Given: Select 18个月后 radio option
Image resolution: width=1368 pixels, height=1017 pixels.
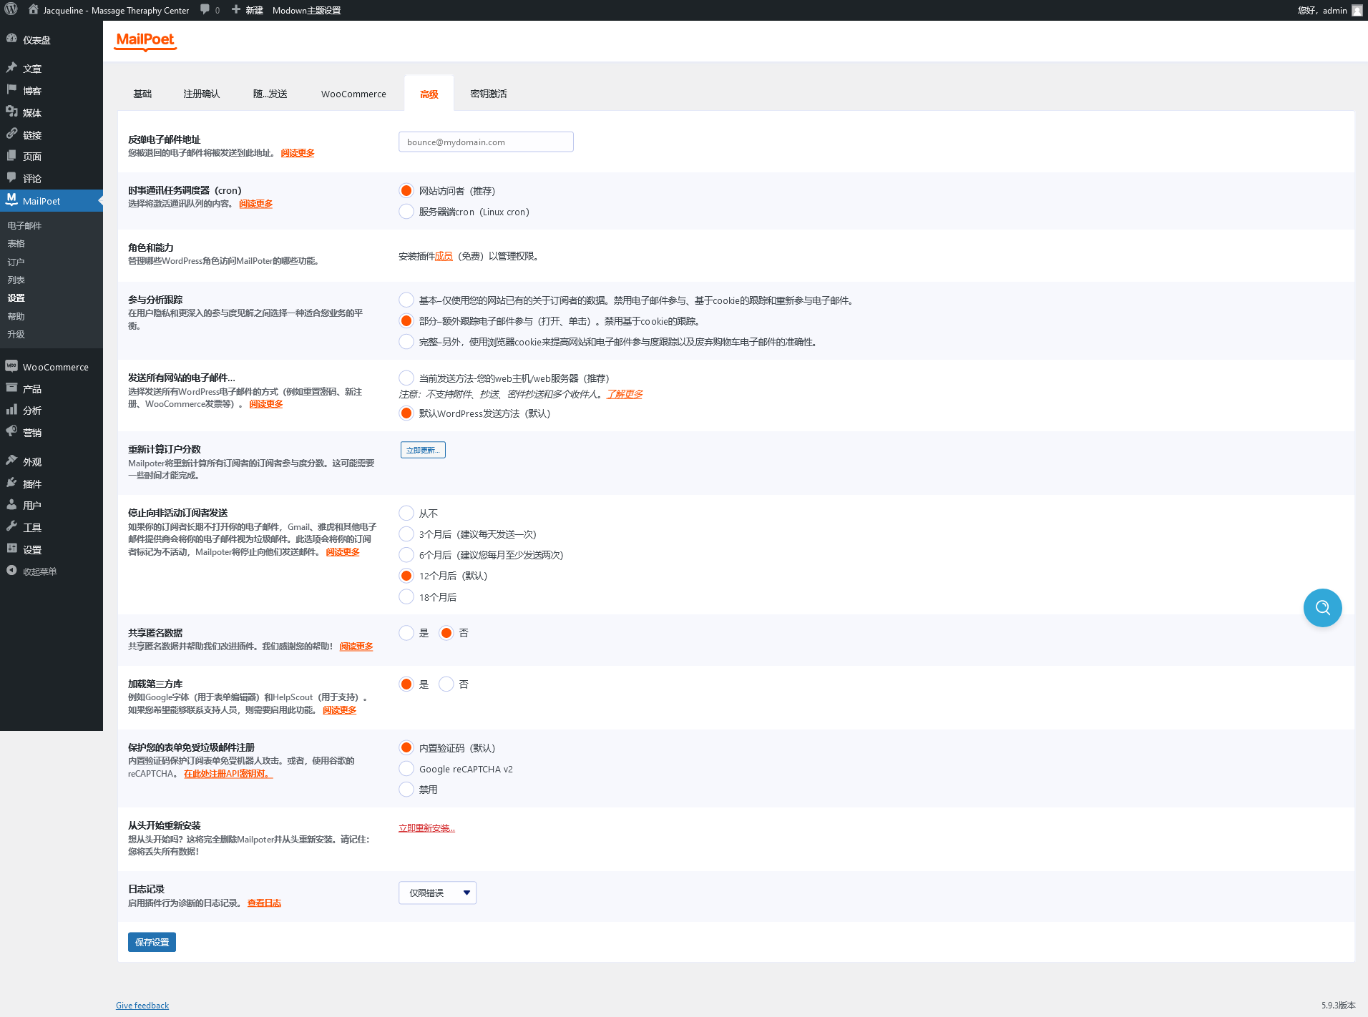Looking at the screenshot, I should point(406,597).
